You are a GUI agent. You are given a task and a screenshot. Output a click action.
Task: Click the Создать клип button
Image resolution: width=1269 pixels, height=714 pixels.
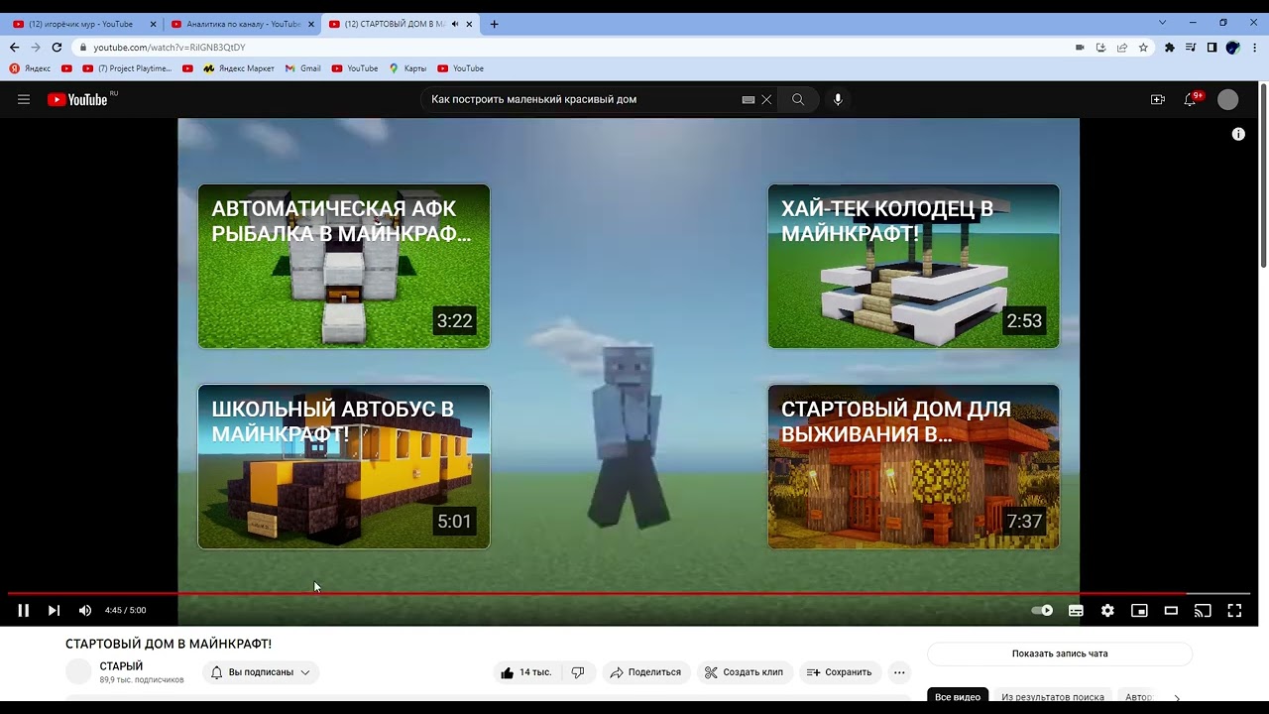click(744, 672)
